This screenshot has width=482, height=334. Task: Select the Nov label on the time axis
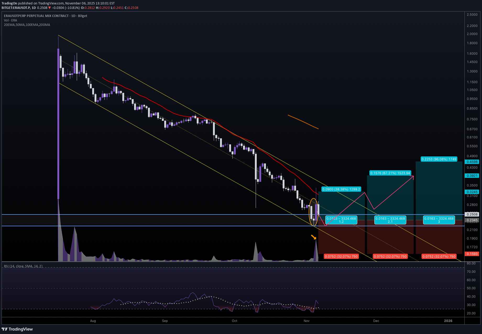pos(306,321)
